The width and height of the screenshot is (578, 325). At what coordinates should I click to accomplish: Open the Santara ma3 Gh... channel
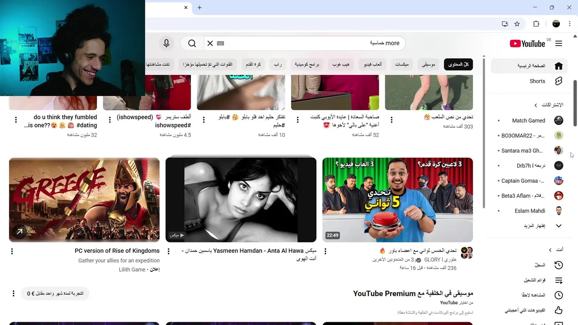click(529, 151)
